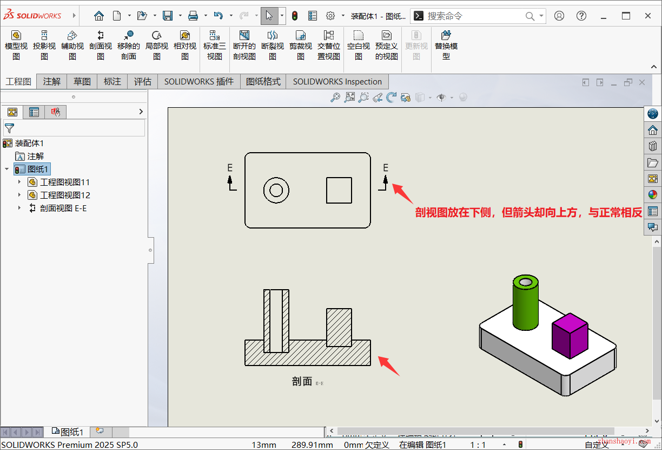Switch to the 图纸格式 ribbon tab
662x450 pixels.
263,82
